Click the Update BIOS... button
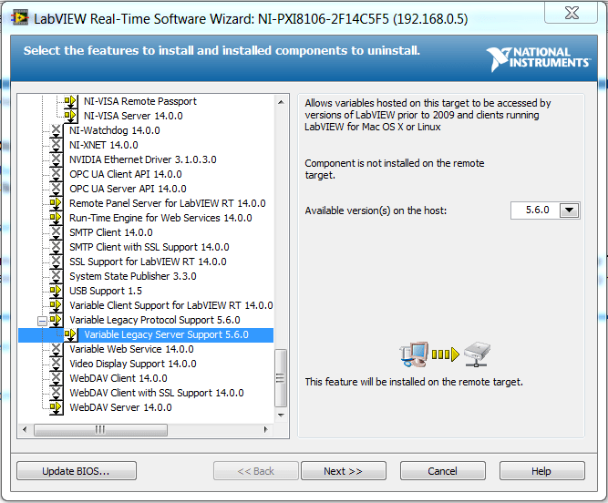The height and width of the screenshot is (503, 608). point(77,471)
